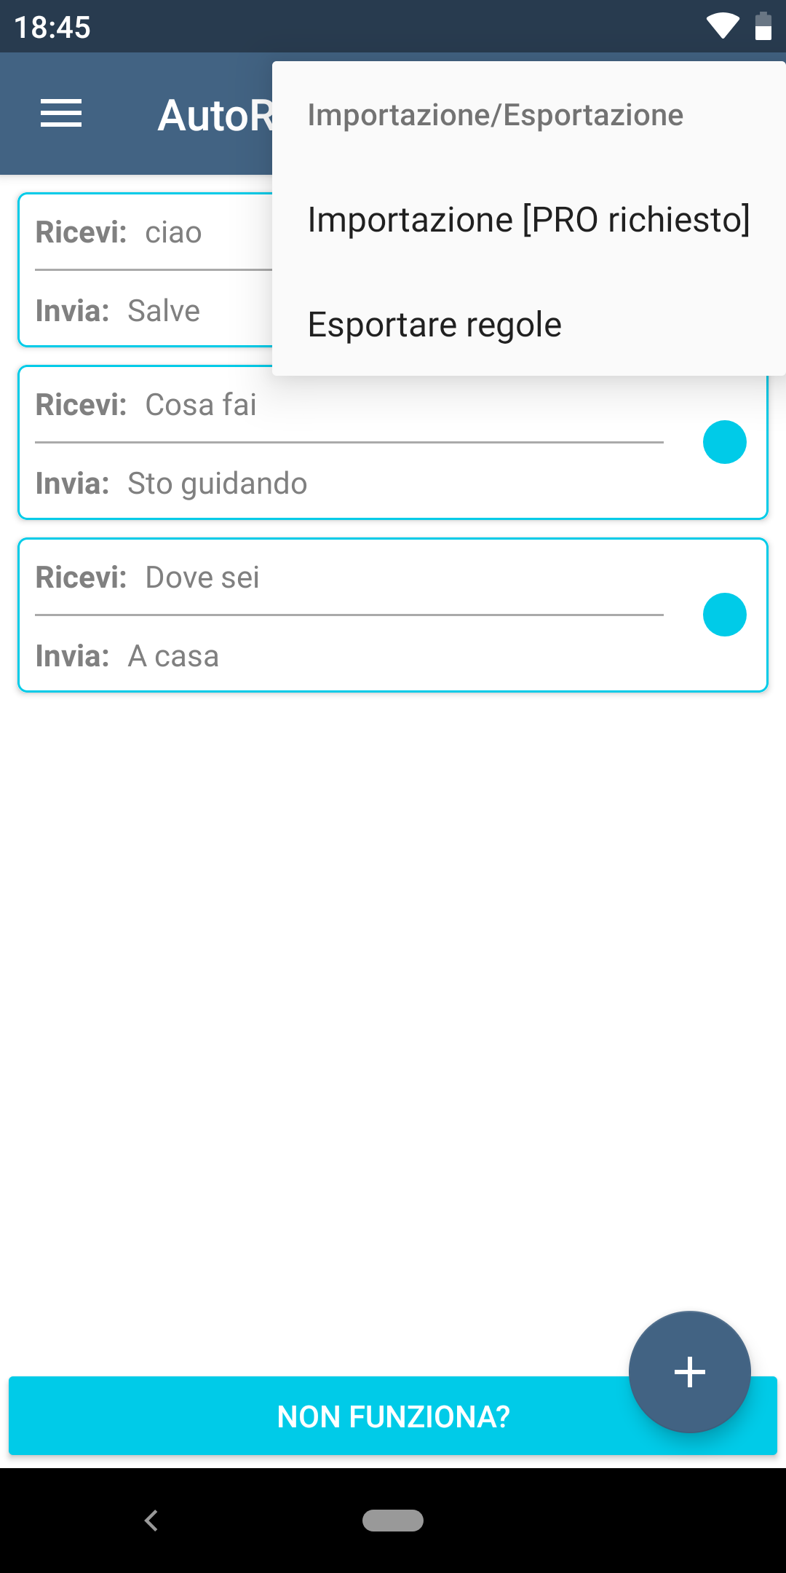Open the 'Ricevi: Dove sei' rule
786x1573 pixels.
(202, 577)
